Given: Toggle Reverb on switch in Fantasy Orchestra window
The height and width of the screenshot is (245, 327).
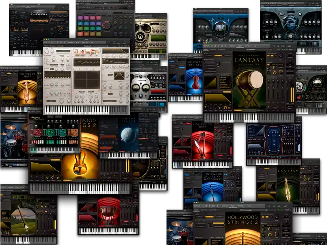Looking at the screenshot, I should (268, 64).
